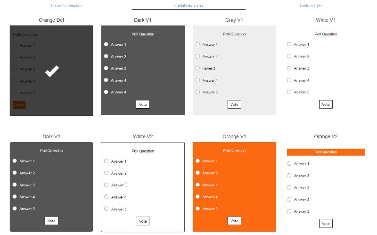Select Answer 1 radio in Gray V1
377x235 pixels.
197,44
